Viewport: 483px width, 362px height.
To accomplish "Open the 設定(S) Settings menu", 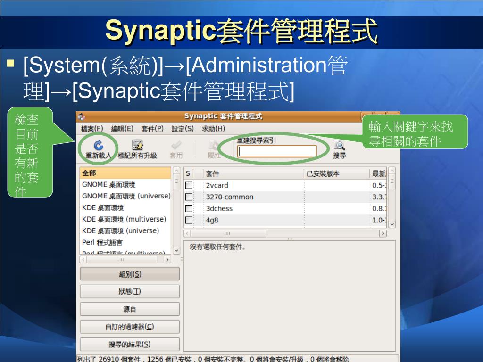I will (183, 129).
